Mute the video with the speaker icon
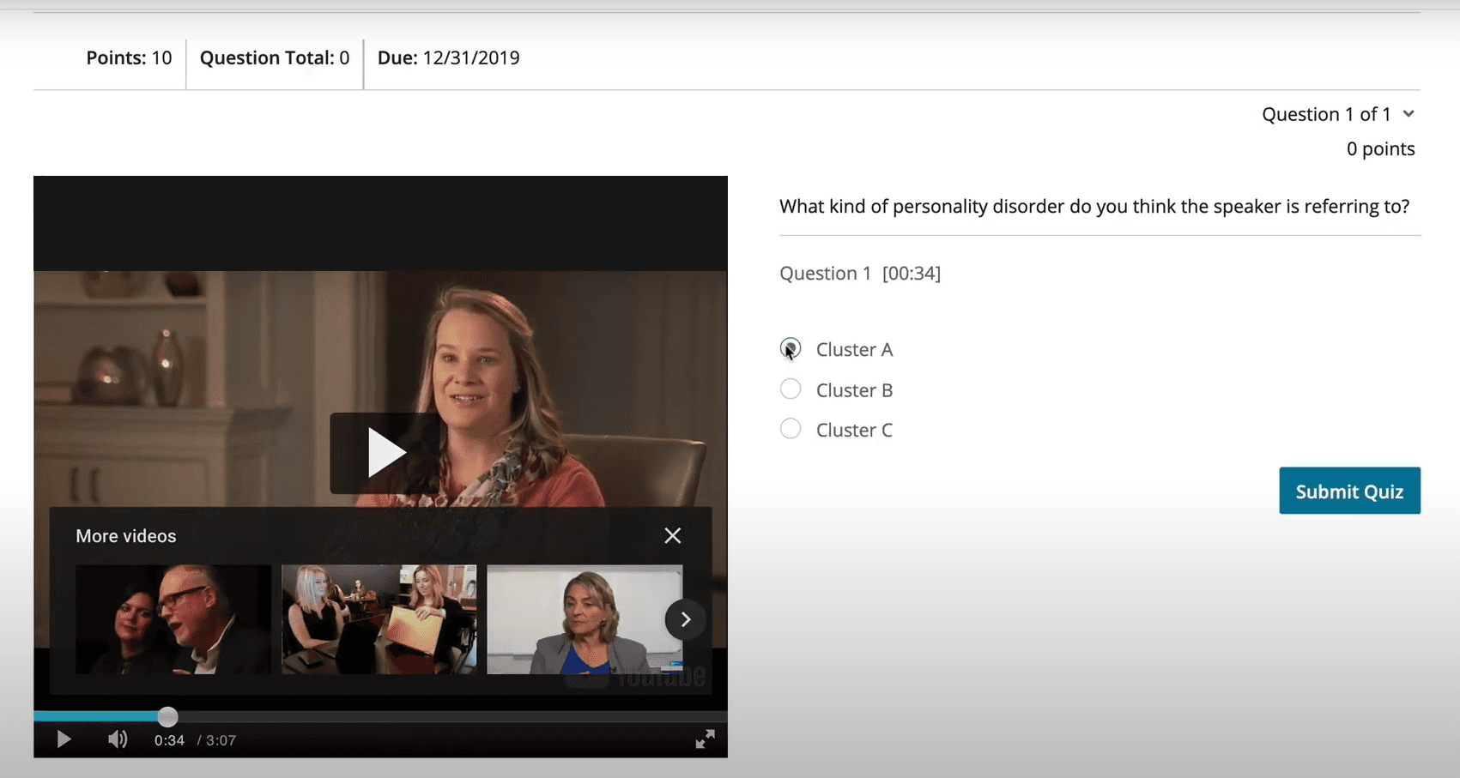The image size is (1460, 778). pyautogui.click(x=118, y=739)
